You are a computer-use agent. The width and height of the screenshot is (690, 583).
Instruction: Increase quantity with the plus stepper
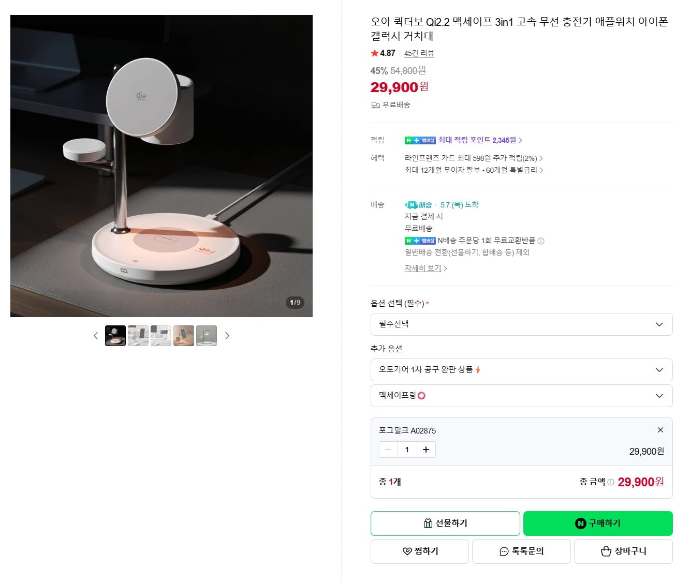click(x=426, y=450)
